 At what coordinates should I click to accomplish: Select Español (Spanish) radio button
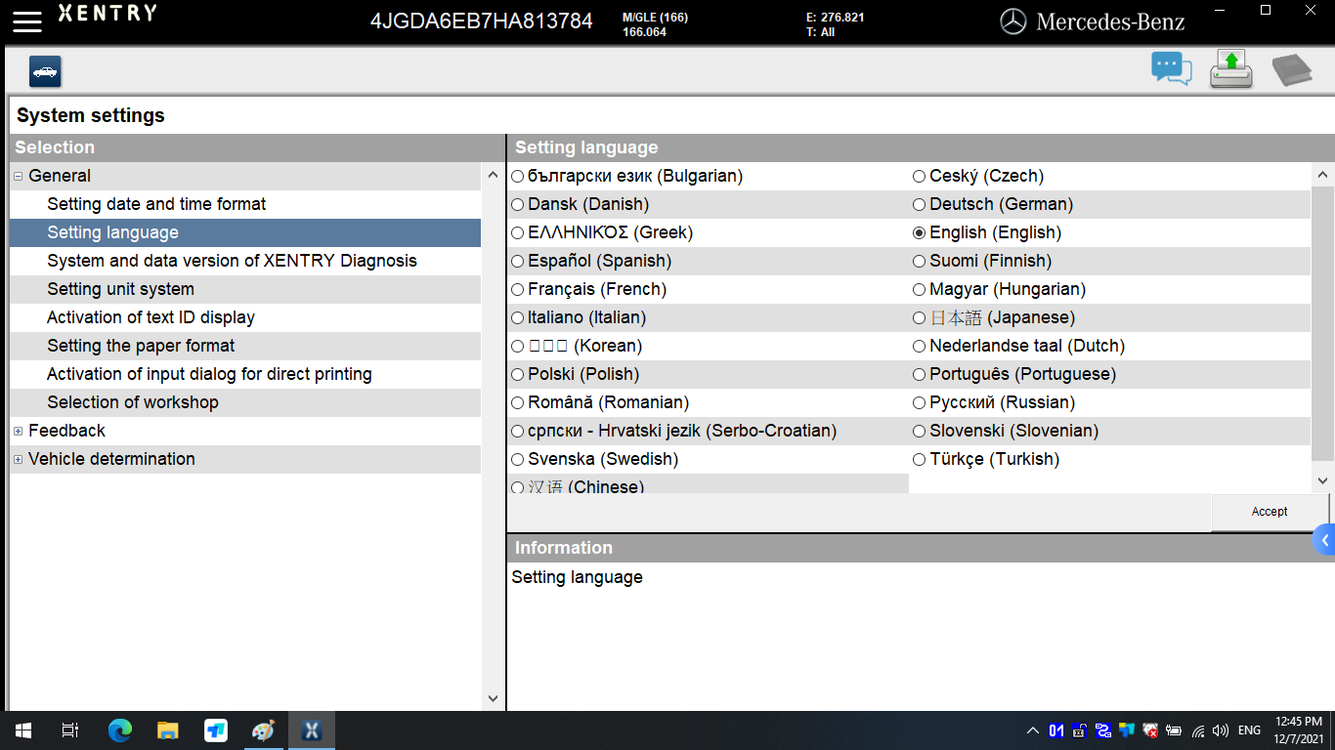pyautogui.click(x=518, y=262)
